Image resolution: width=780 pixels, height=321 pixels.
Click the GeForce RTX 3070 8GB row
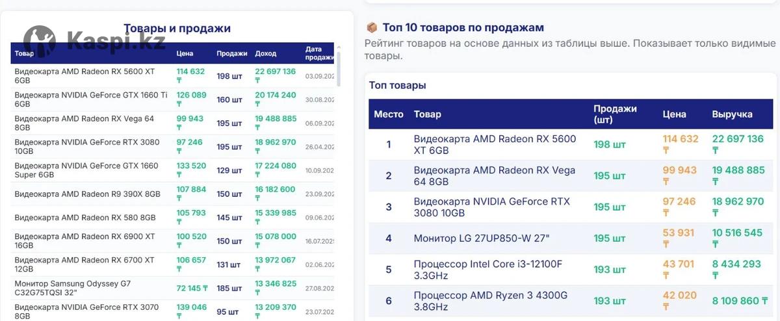click(x=86, y=311)
